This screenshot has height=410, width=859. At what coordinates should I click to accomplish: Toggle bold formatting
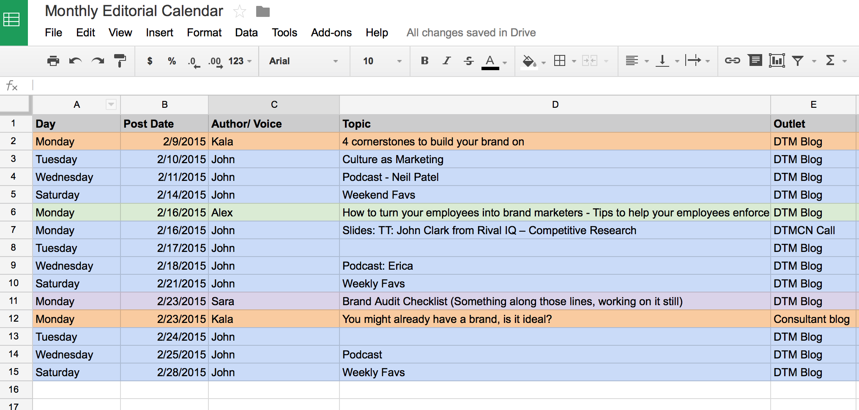(425, 61)
